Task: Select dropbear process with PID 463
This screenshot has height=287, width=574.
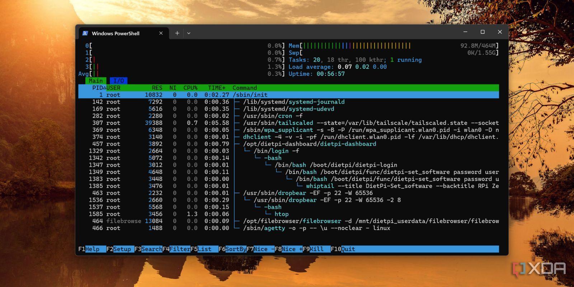Action: click(288, 193)
